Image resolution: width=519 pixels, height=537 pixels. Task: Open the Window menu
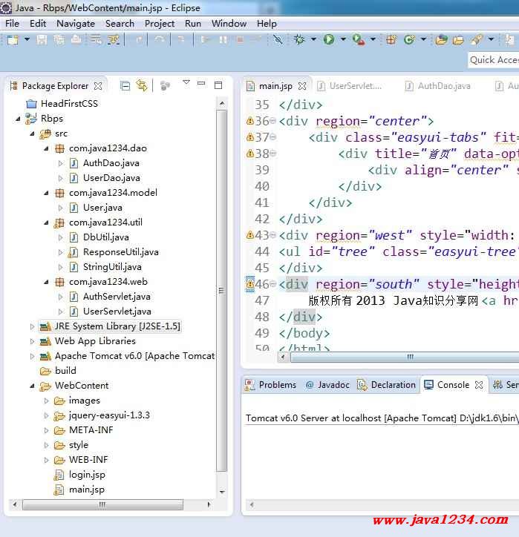pos(229,24)
